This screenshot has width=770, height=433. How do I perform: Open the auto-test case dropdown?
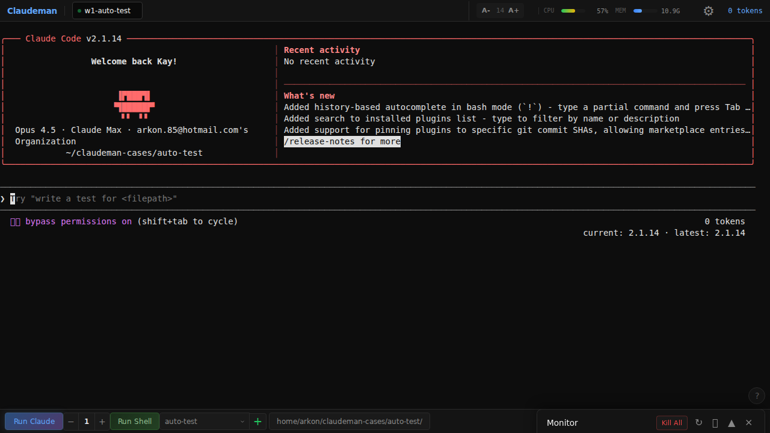[205, 422]
